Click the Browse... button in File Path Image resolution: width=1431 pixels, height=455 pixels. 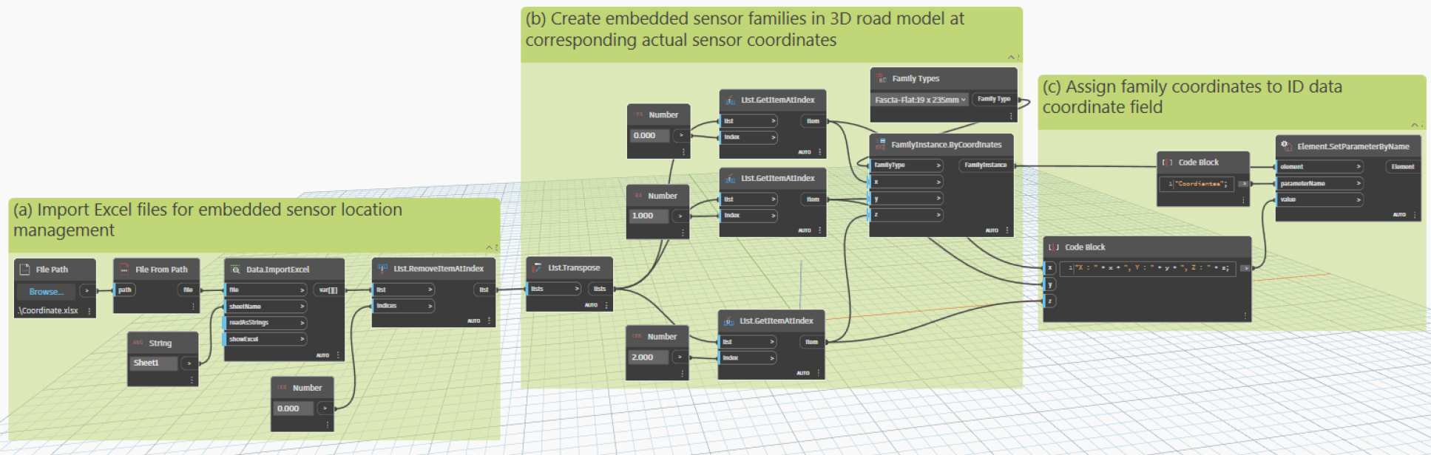(46, 292)
